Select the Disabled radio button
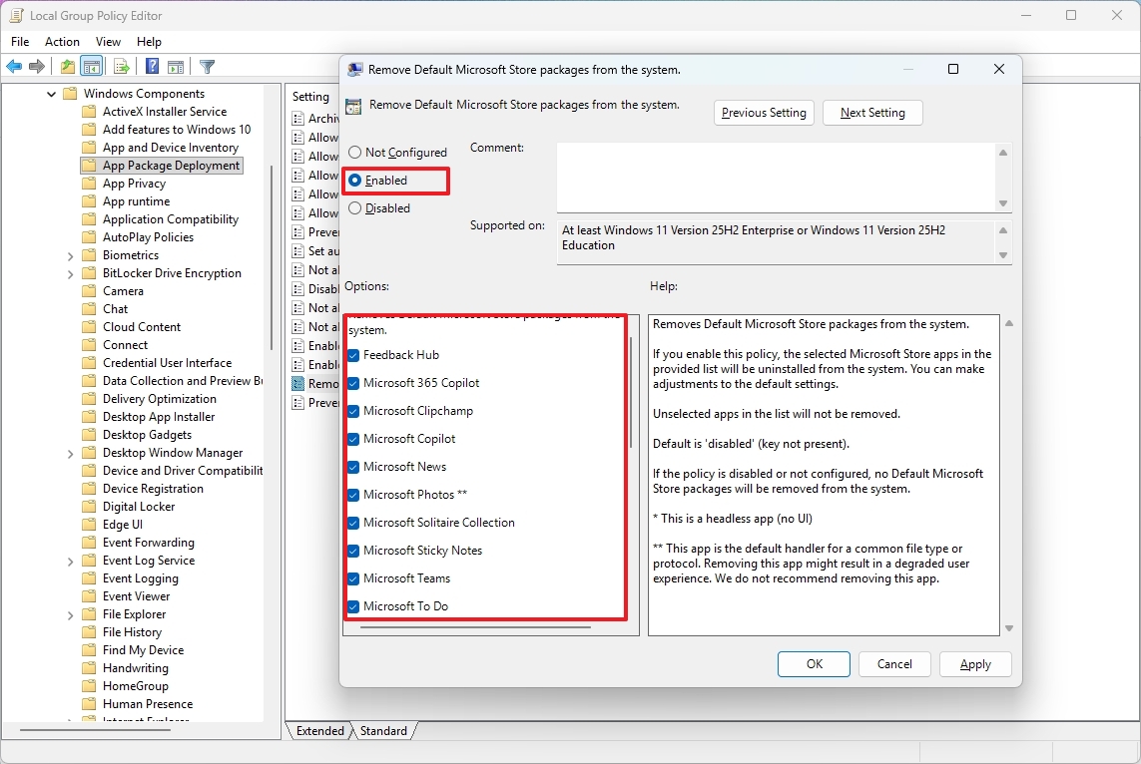Image resolution: width=1141 pixels, height=764 pixels. pyautogui.click(x=355, y=207)
